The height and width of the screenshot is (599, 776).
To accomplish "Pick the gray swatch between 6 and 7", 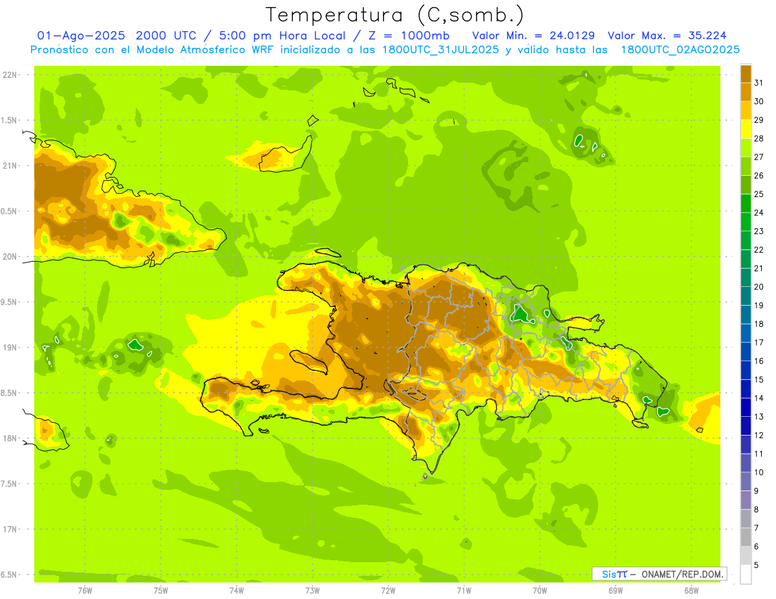I will pos(746,538).
